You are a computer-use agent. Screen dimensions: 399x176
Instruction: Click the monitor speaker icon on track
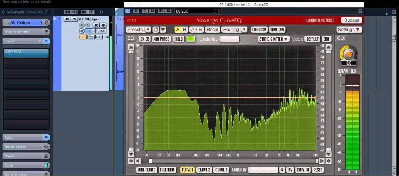point(87,25)
